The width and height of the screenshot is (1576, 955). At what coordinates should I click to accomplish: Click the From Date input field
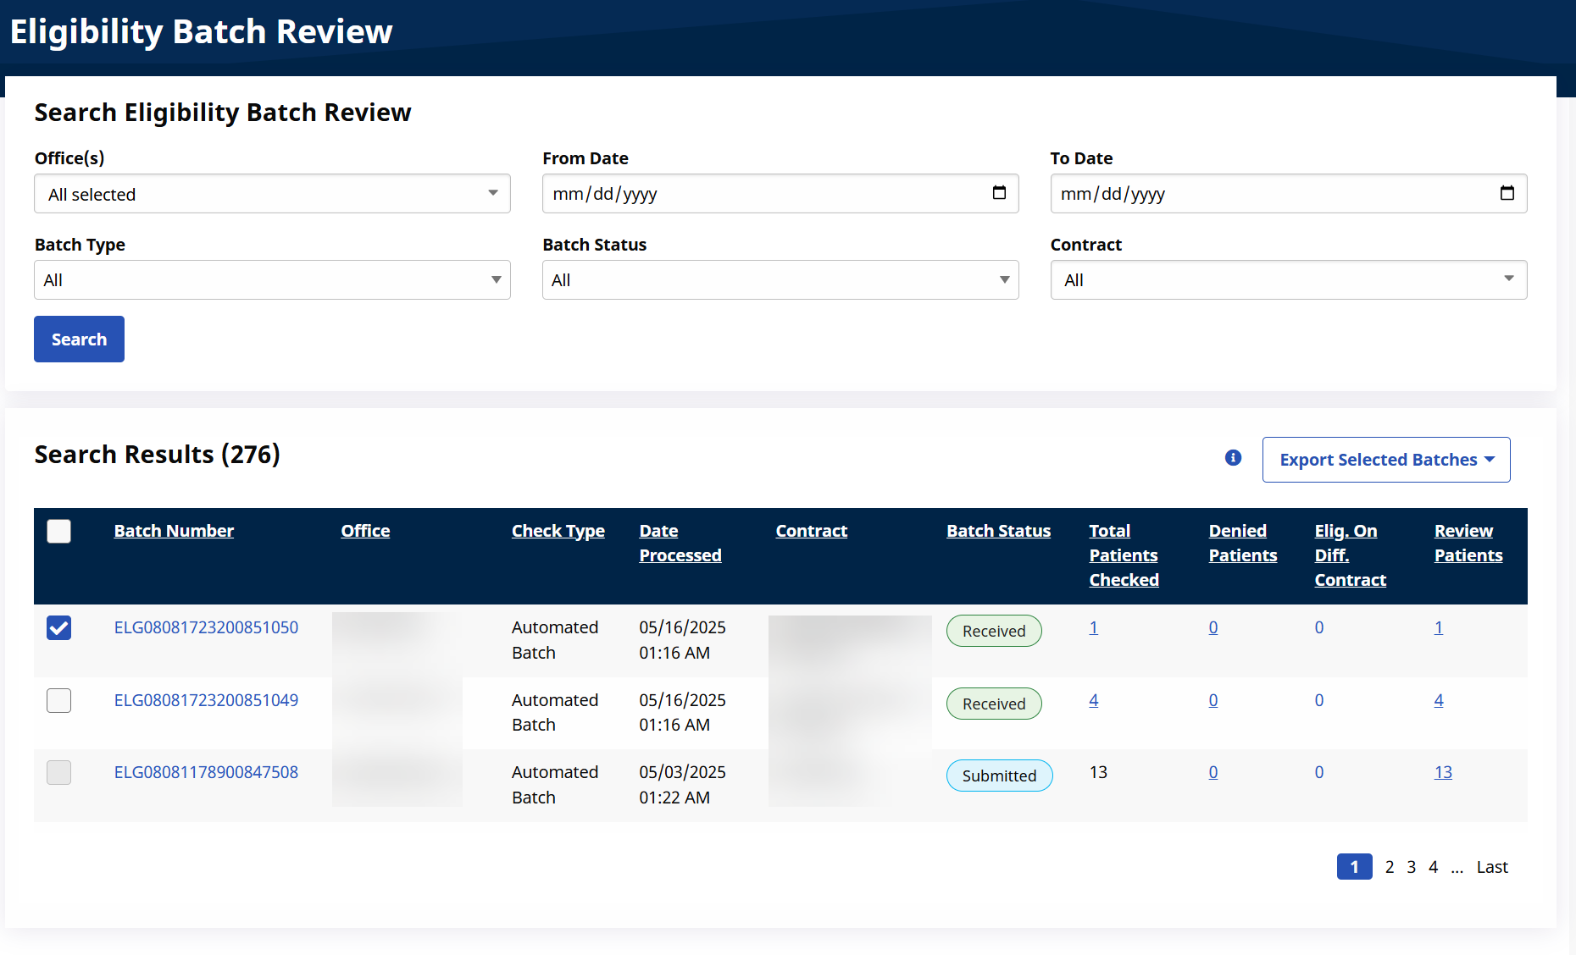point(763,194)
